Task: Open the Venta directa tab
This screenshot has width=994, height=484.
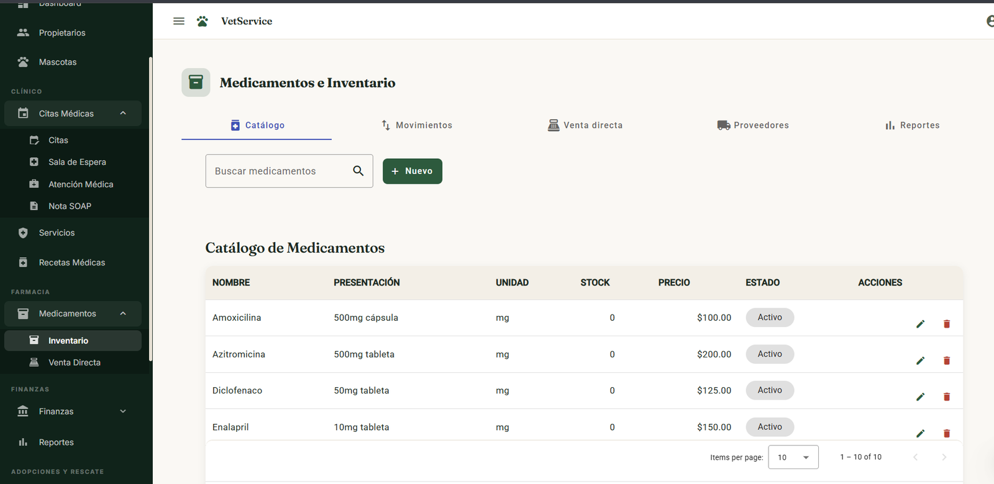Action: (x=585, y=125)
